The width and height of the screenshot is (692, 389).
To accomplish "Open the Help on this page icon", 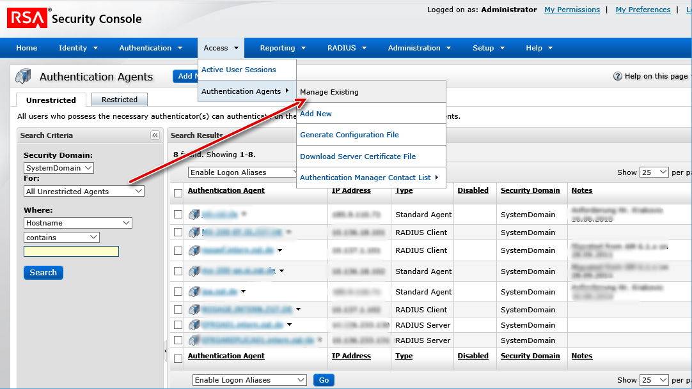I will point(617,76).
